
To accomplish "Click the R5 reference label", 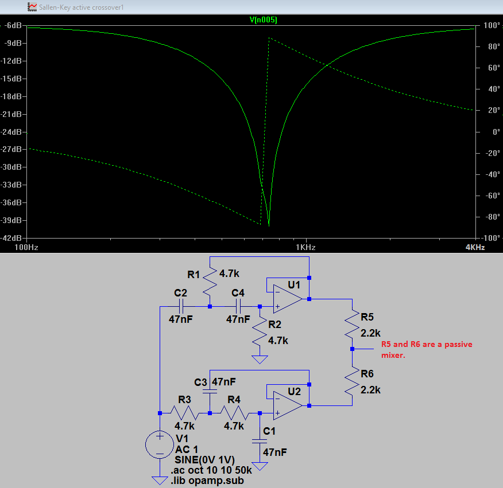I will pyautogui.click(x=367, y=317).
